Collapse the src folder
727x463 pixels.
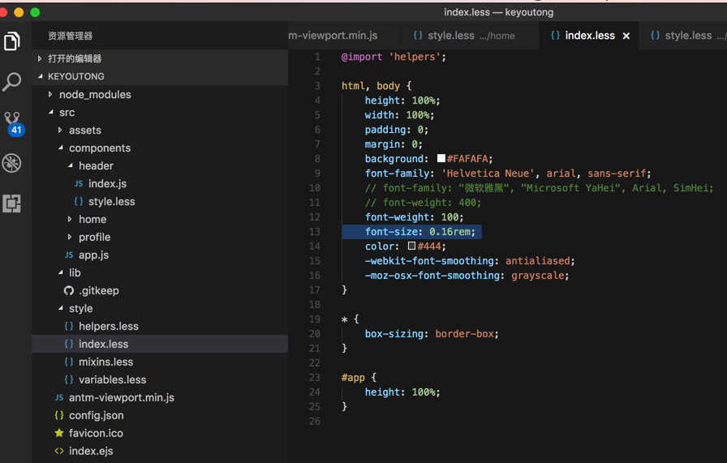51,113
